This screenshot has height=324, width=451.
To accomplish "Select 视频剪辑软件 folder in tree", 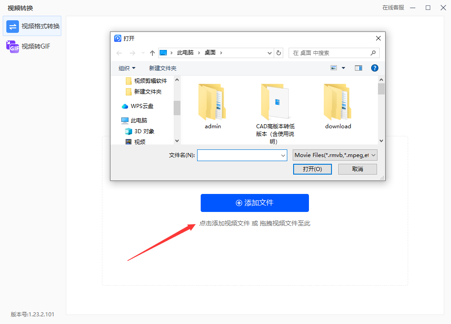I will tap(147, 81).
